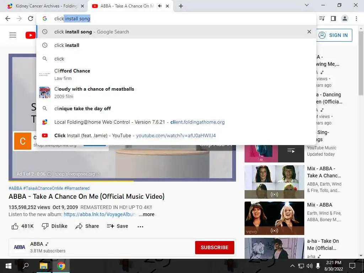Click the microphone tray icon
364x273 pixels.
tap(318, 266)
